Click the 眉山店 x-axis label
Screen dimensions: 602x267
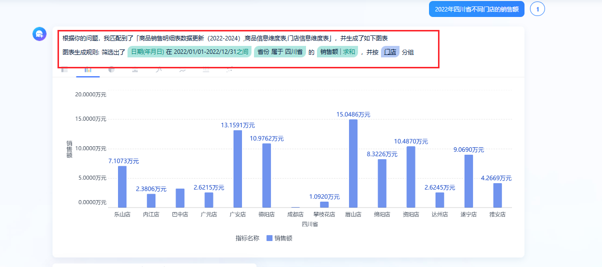point(353,215)
